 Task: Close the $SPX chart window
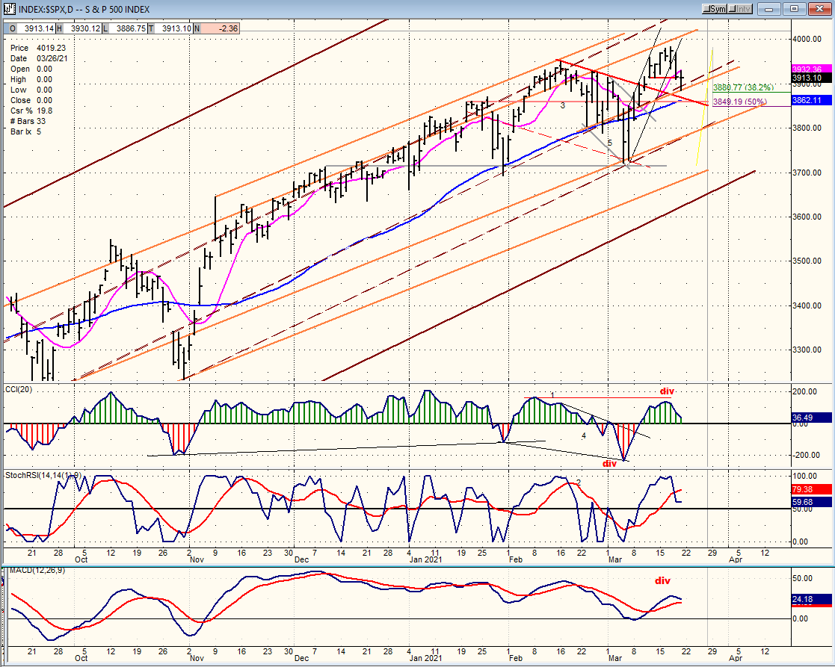(x=819, y=9)
